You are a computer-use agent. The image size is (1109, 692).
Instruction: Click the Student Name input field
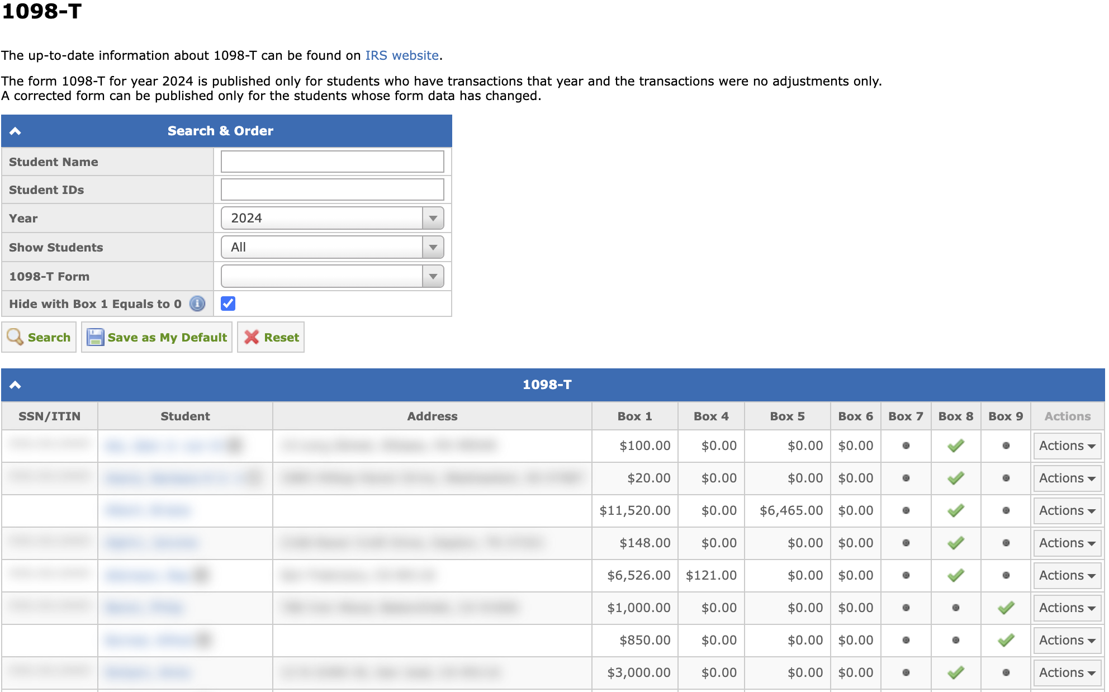tap(332, 162)
